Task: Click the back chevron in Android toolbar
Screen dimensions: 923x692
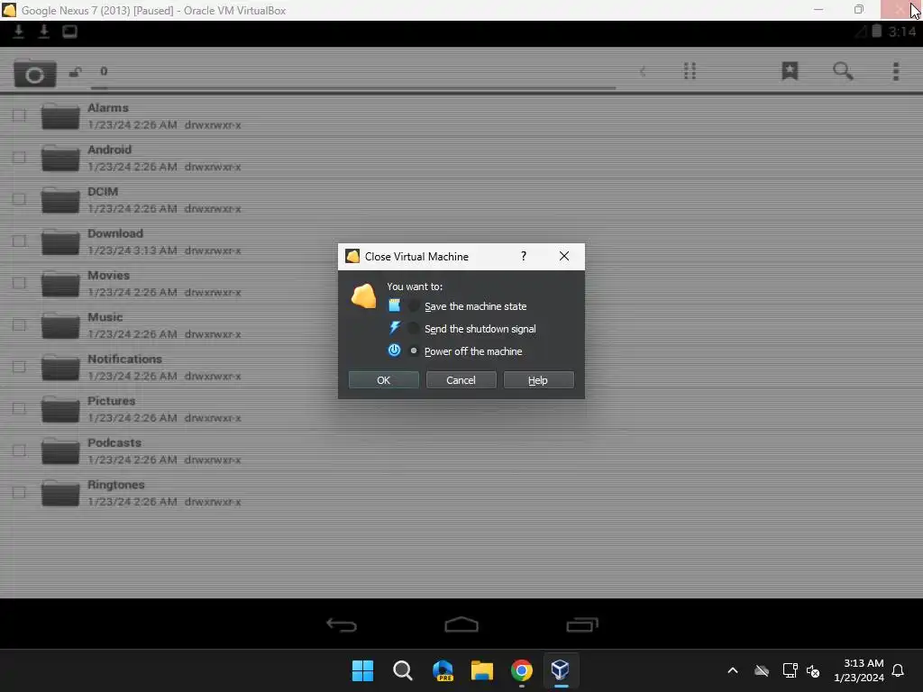Action: pos(643,72)
